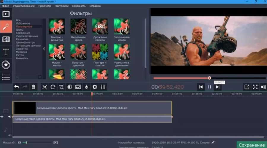Delete selected clip with trash icon
This screenshot has height=148, width=267.
coord(34,87)
